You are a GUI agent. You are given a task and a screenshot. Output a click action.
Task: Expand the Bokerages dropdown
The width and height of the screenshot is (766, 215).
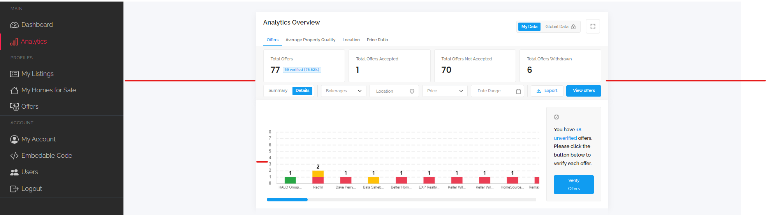tap(343, 91)
